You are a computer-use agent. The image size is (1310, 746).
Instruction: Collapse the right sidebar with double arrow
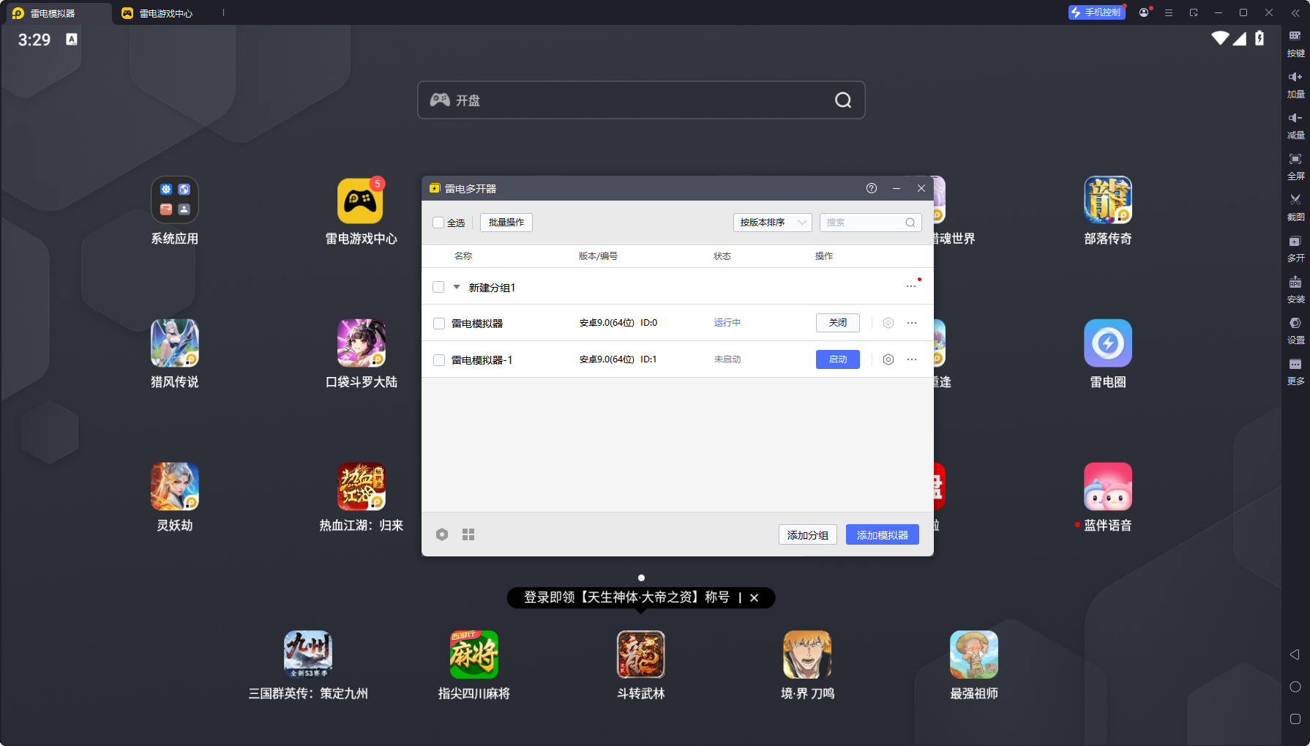pyautogui.click(x=1295, y=12)
